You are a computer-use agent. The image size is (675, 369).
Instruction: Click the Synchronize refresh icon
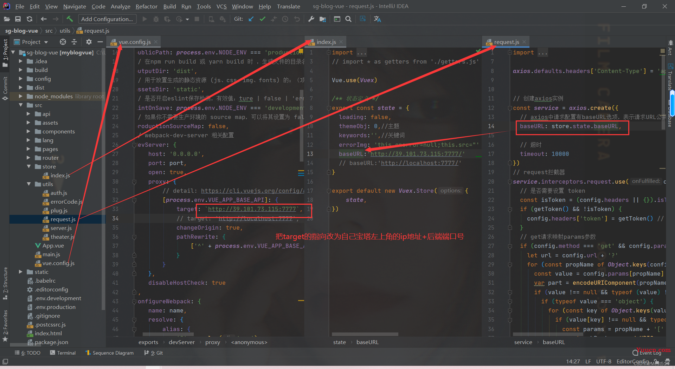click(30, 19)
